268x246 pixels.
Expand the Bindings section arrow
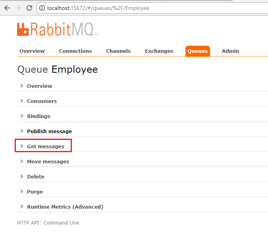tap(22, 116)
